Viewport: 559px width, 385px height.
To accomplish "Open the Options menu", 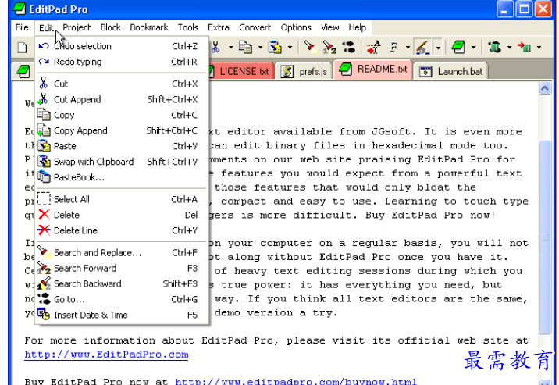I will [x=296, y=27].
